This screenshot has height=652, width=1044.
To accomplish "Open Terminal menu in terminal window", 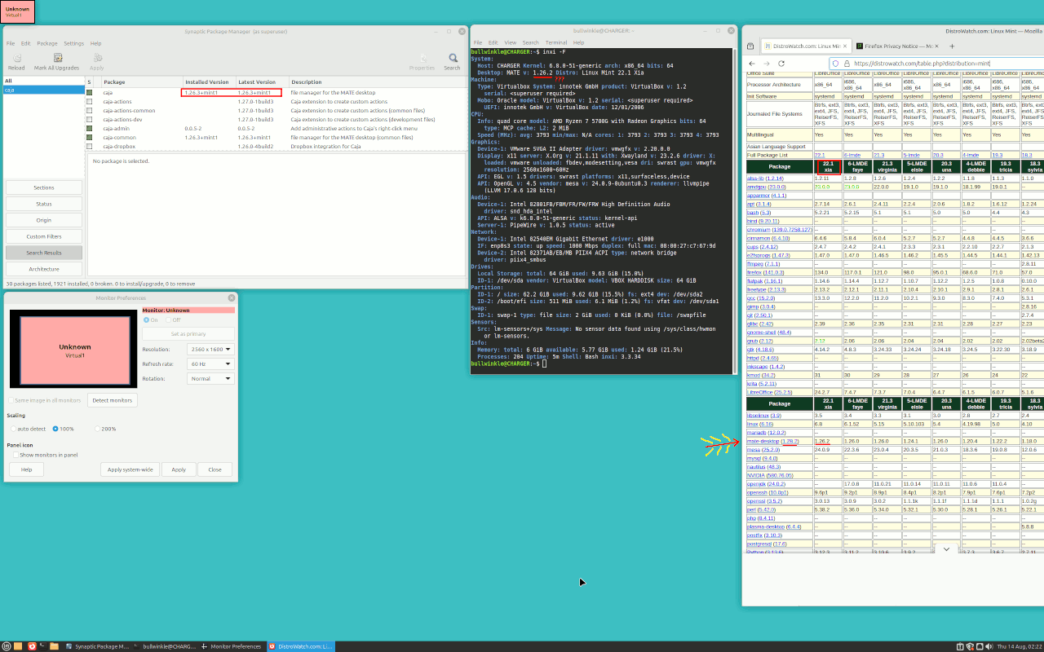I will pos(556,42).
